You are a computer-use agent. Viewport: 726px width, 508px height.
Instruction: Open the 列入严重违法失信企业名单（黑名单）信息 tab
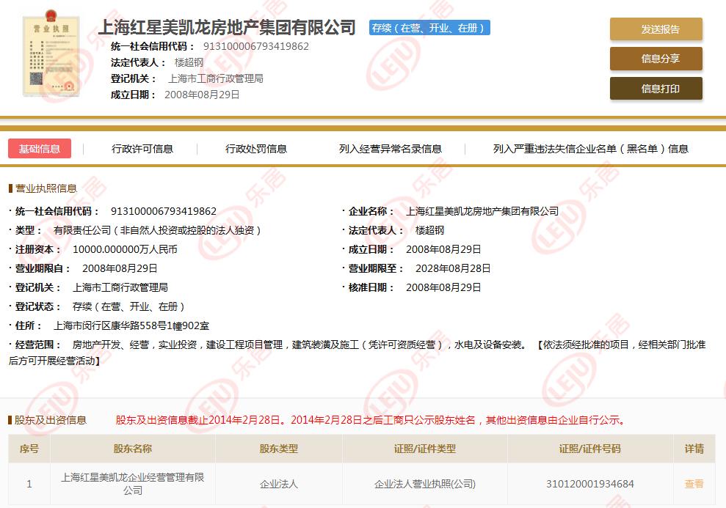[591, 149]
